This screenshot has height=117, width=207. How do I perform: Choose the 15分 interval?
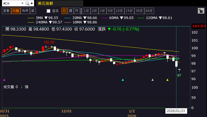click(129, 11)
